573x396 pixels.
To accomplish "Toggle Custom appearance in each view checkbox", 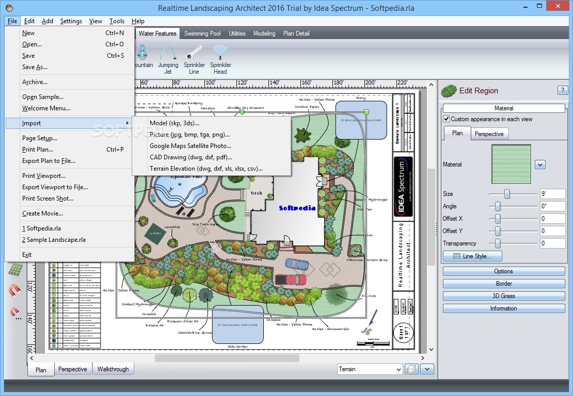I will [446, 119].
